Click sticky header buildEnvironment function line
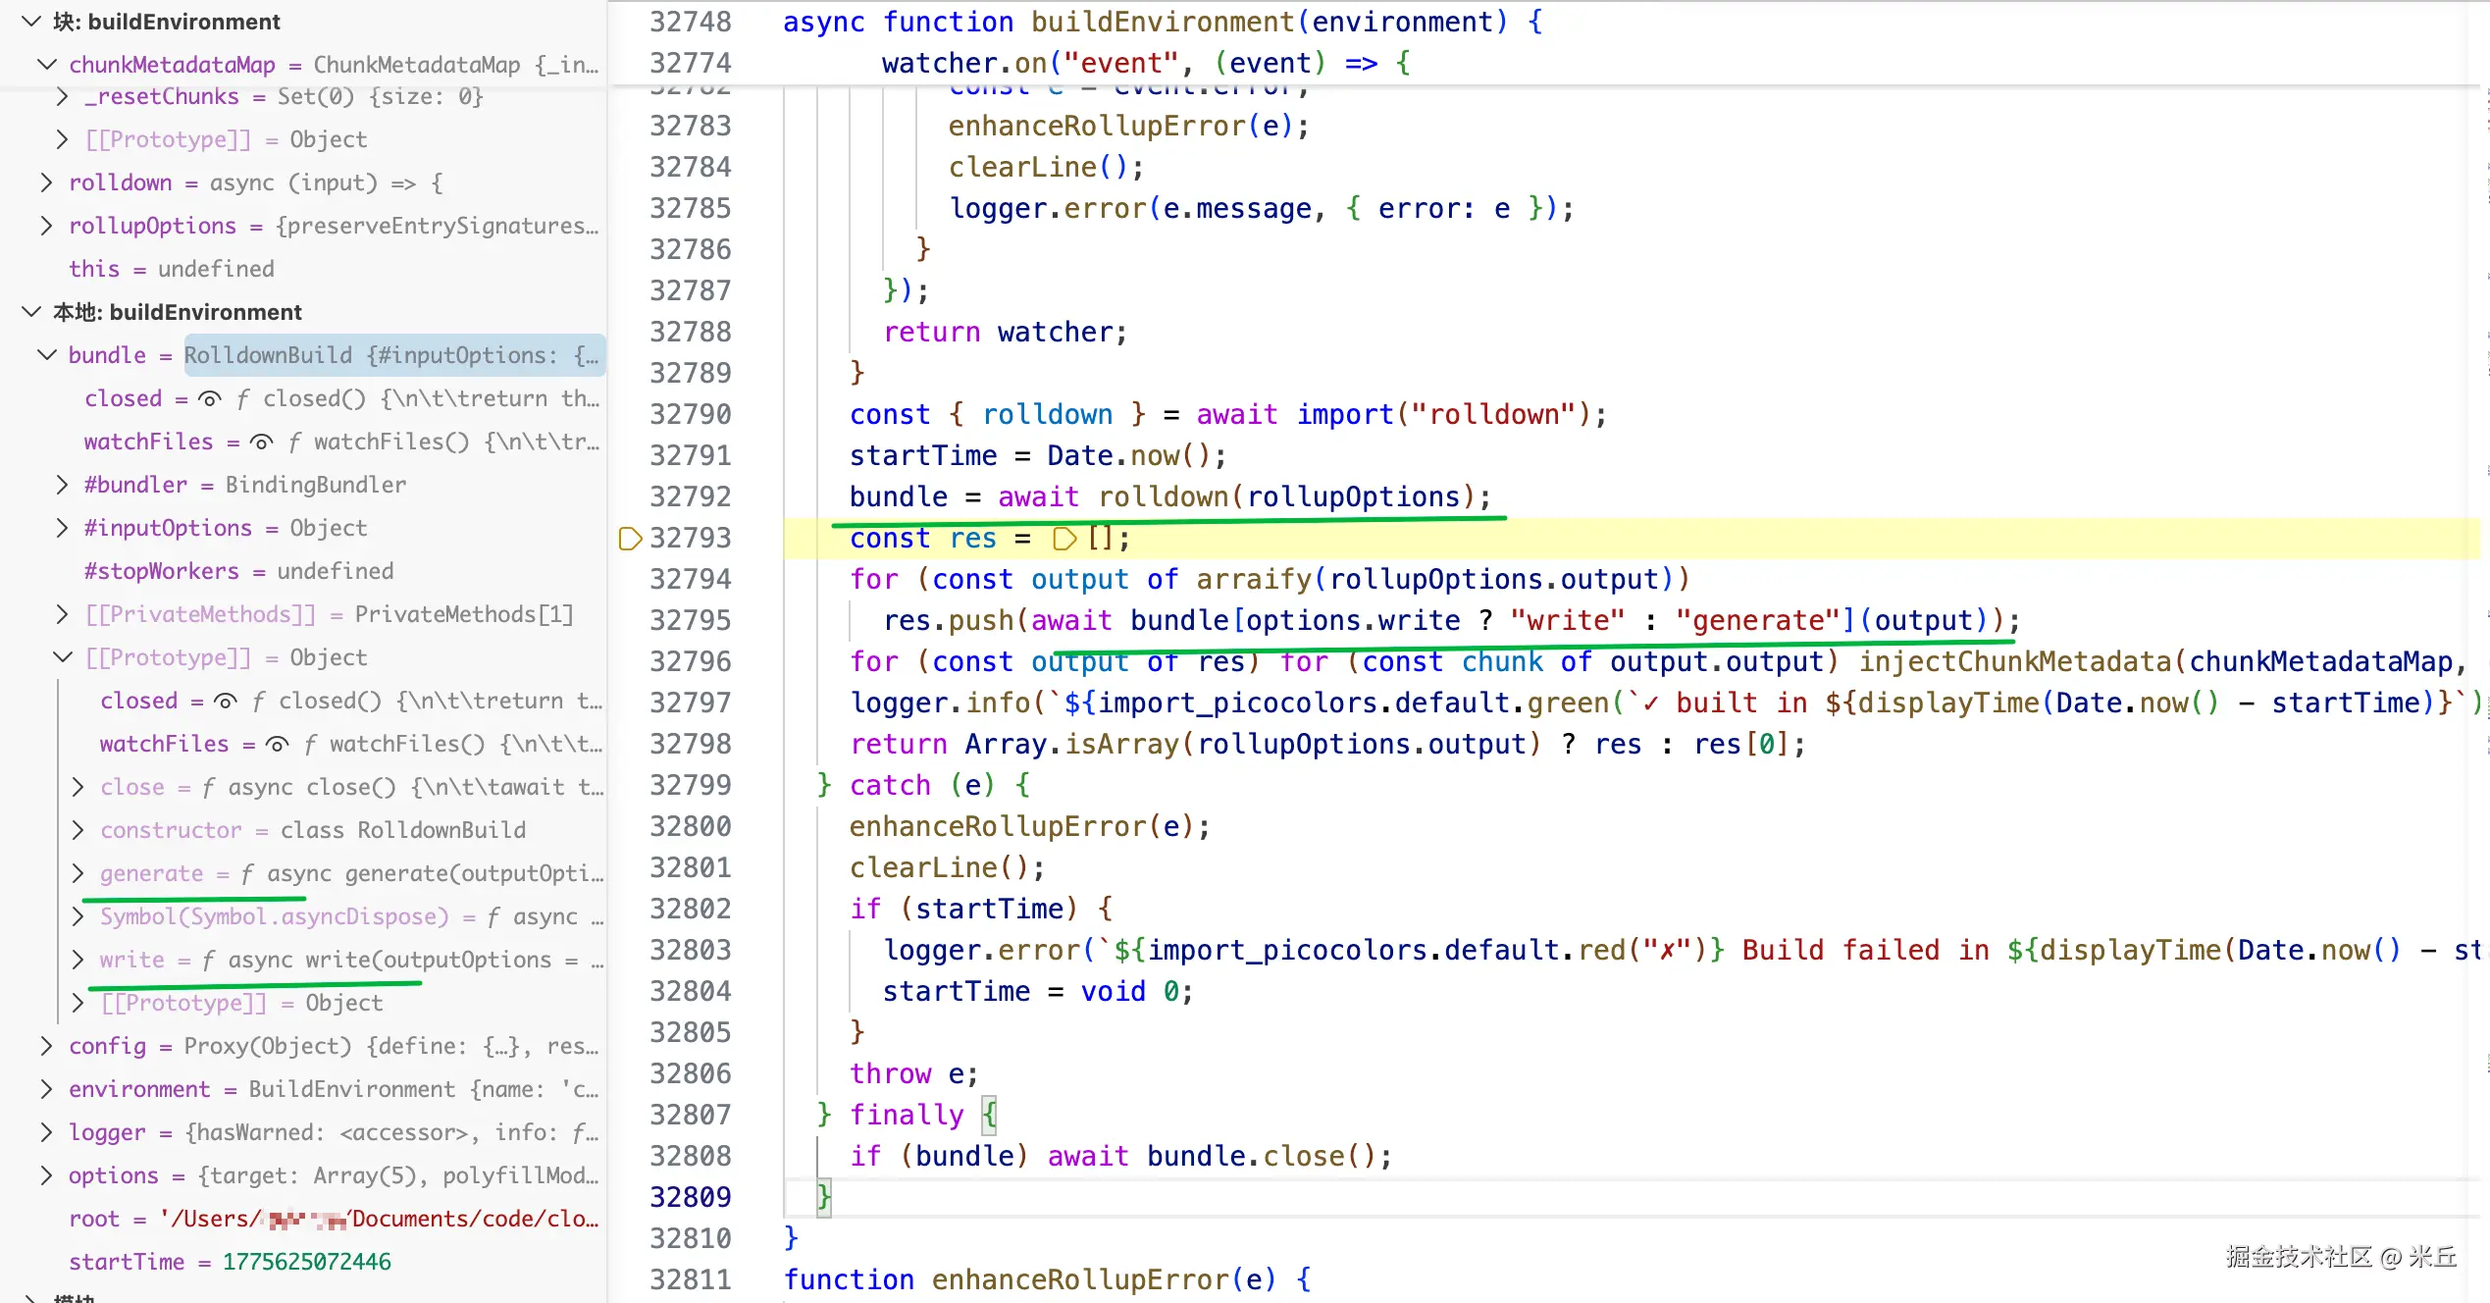The width and height of the screenshot is (2490, 1303). coord(1162,22)
